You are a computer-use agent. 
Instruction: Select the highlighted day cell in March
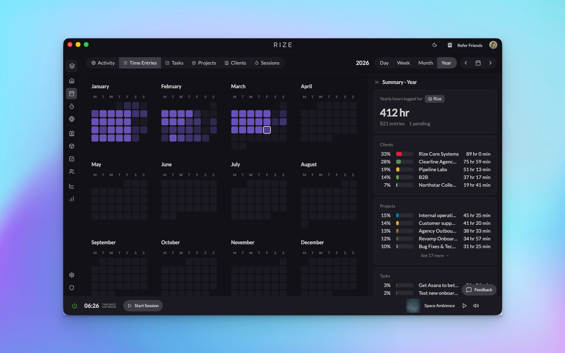click(267, 130)
